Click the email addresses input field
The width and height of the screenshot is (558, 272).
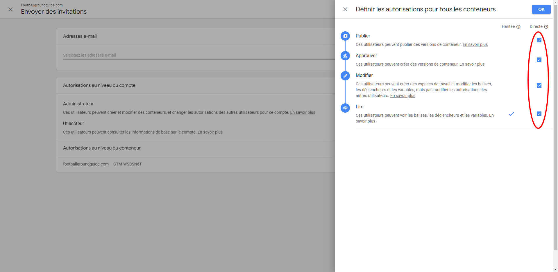point(198,55)
